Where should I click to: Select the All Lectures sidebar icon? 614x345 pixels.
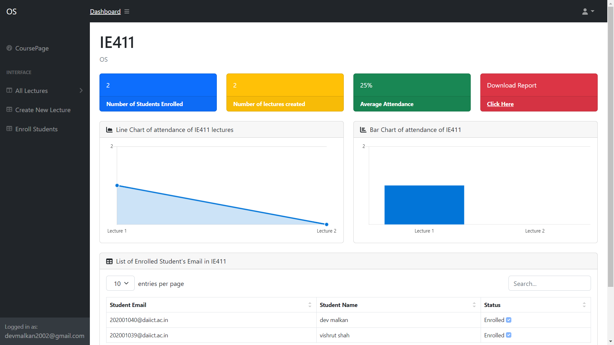click(x=9, y=90)
